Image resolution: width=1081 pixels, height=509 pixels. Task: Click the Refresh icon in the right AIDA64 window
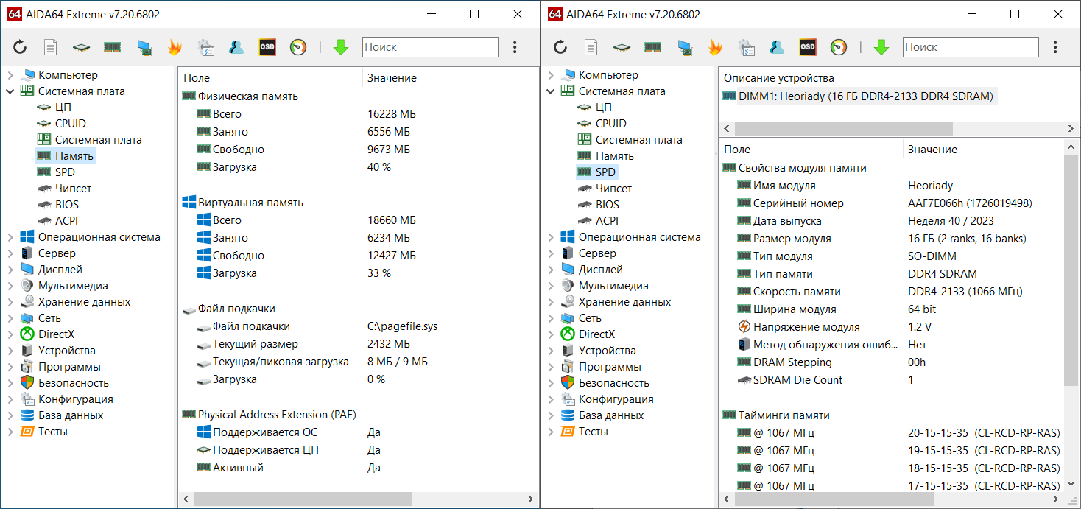[560, 47]
